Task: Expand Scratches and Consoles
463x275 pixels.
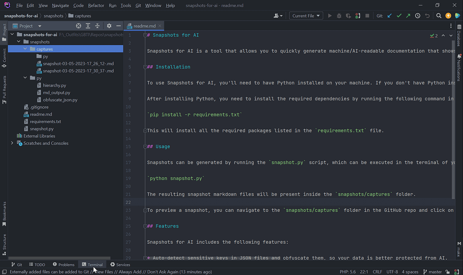Action: (12, 143)
